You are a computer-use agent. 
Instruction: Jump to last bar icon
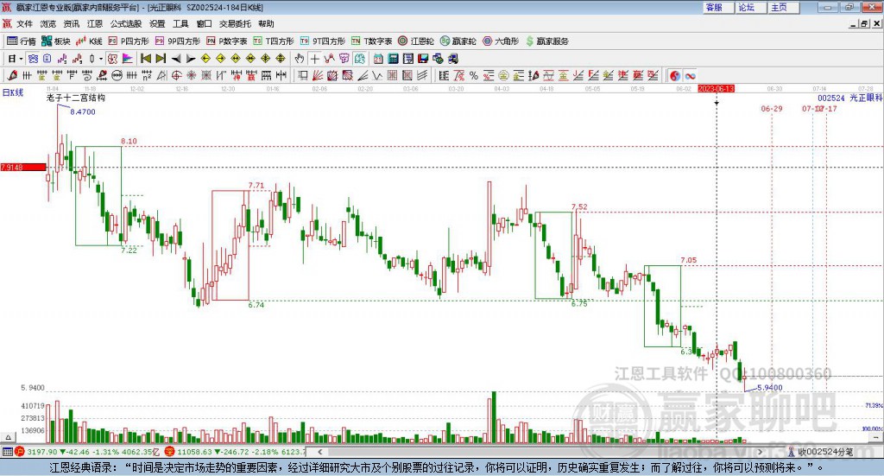point(161,59)
